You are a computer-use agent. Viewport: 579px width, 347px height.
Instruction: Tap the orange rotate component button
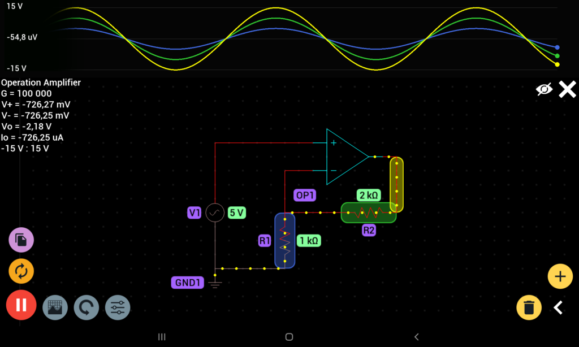[21, 272]
